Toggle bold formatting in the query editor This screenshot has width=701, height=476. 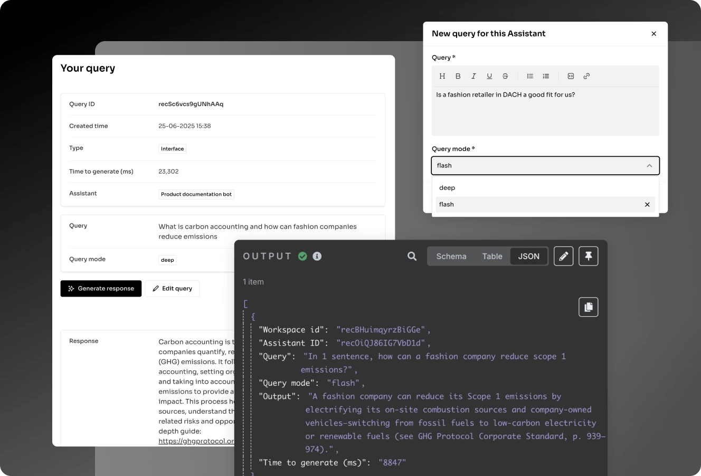pyautogui.click(x=458, y=75)
